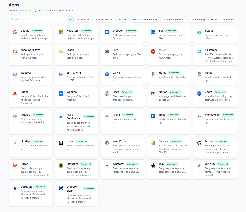Screen dimensions: 246x212
Task: Click the pCloud icon
Action: 199,32
